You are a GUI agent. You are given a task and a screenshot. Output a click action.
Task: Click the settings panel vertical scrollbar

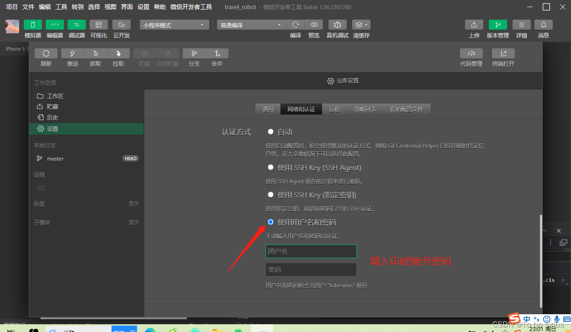[541, 261]
